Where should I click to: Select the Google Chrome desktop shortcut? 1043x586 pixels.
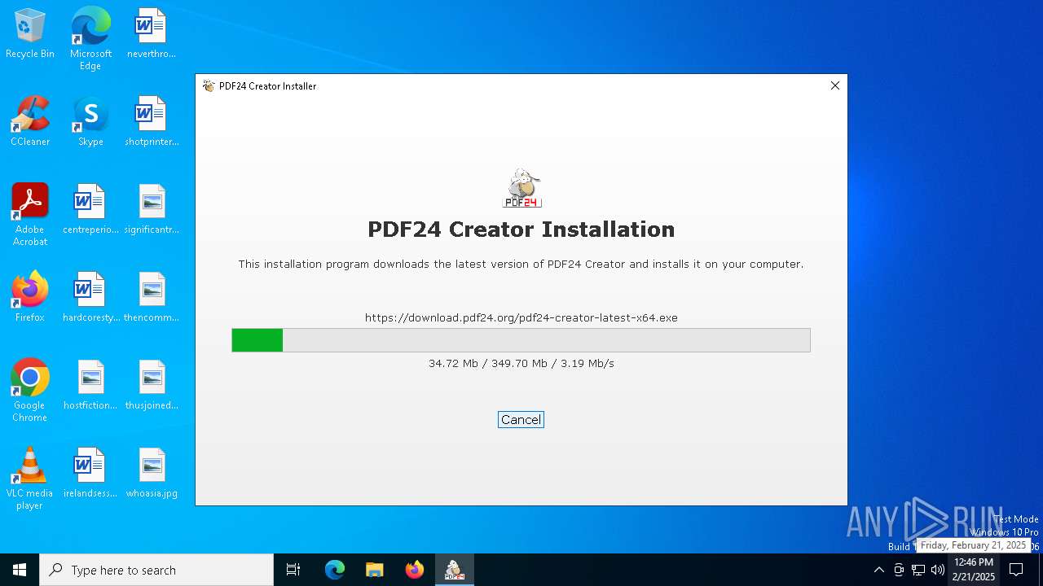tap(30, 391)
